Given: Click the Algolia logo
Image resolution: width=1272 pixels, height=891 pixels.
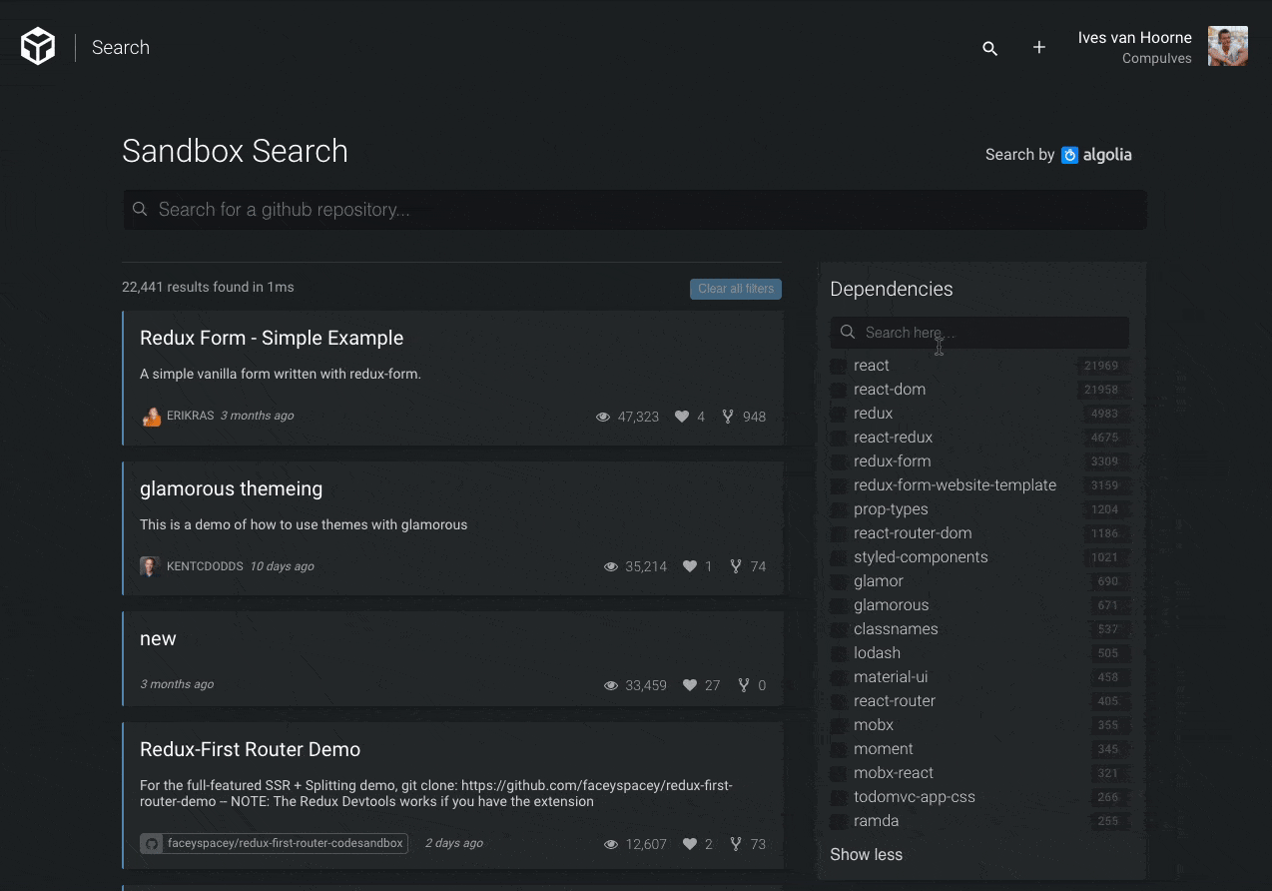Looking at the screenshot, I should point(1096,155).
